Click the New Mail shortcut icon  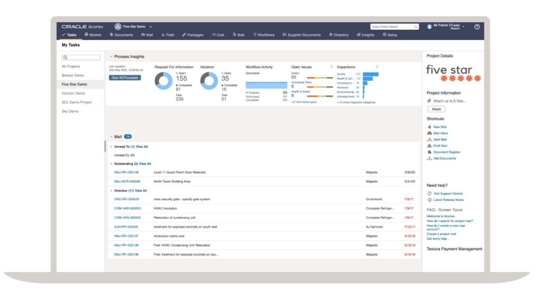click(x=430, y=127)
